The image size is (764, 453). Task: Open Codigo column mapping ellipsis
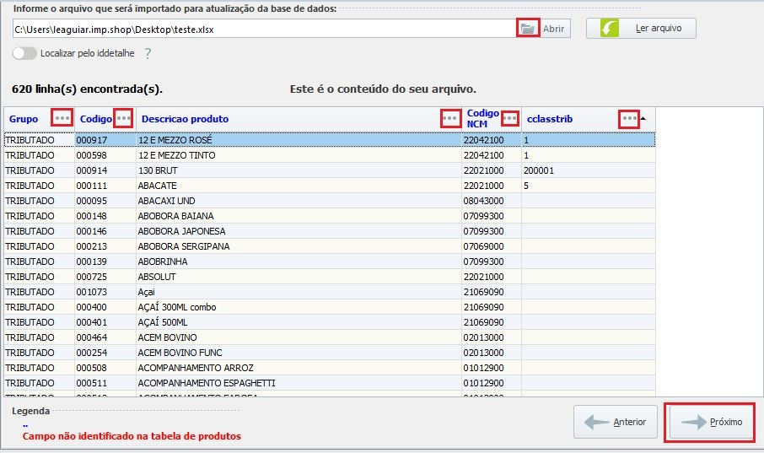[x=123, y=118]
